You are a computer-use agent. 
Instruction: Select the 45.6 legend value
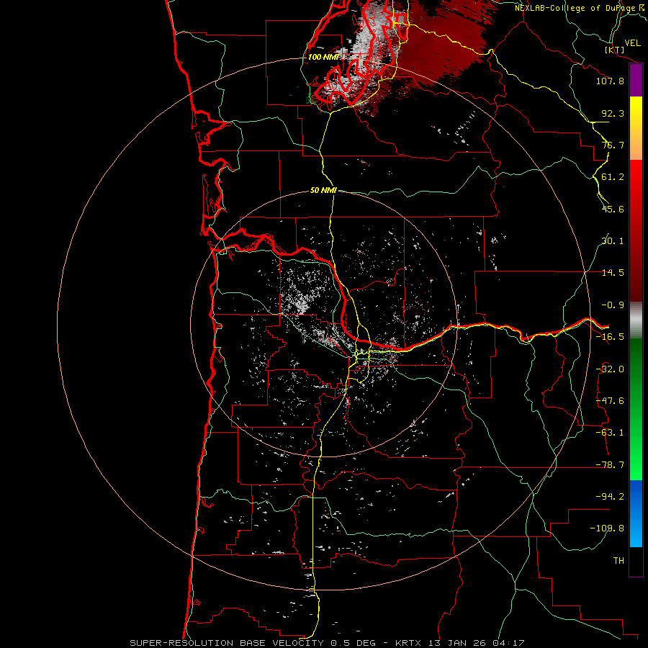tap(613, 209)
